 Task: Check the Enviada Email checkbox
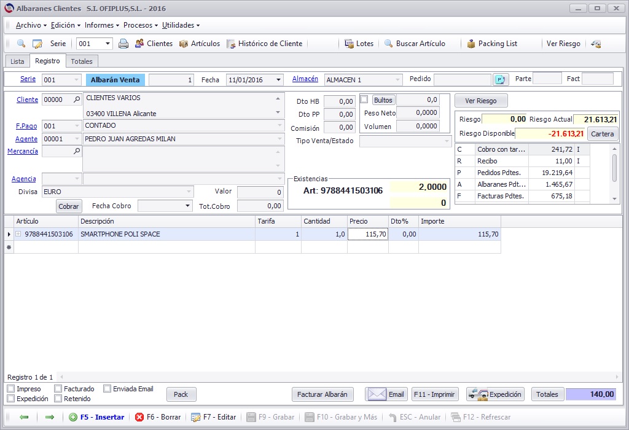(x=107, y=388)
